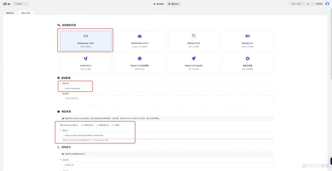Click the gear icon on 自定义环境 card
The width and height of the screenshot is (332, 171).
[x=247, y=58]
